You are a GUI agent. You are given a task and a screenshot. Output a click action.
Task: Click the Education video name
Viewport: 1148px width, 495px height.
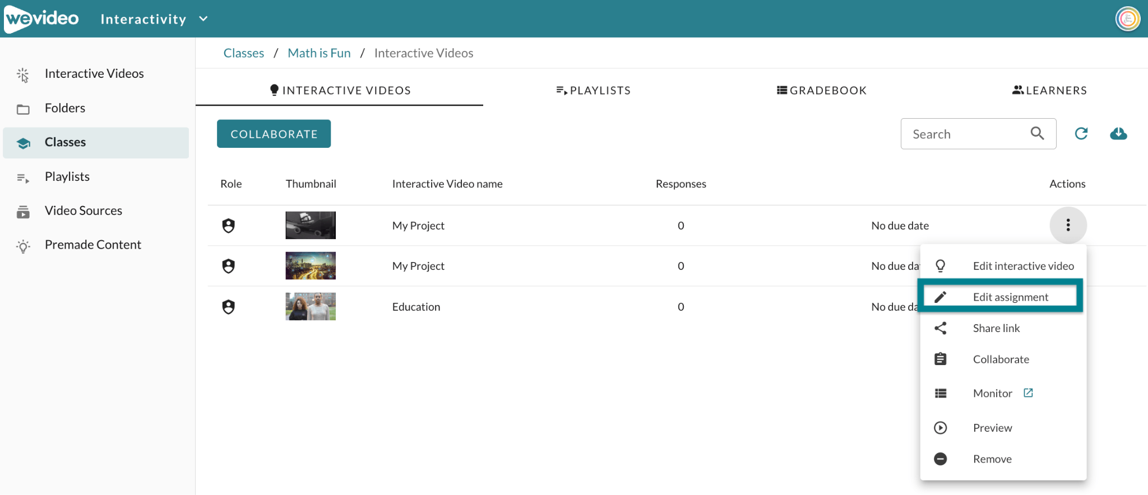point(416,307)
